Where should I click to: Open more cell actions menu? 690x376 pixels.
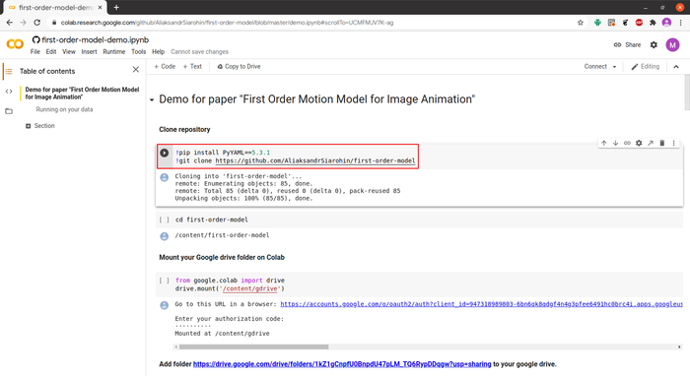click(x=673, y=143)
